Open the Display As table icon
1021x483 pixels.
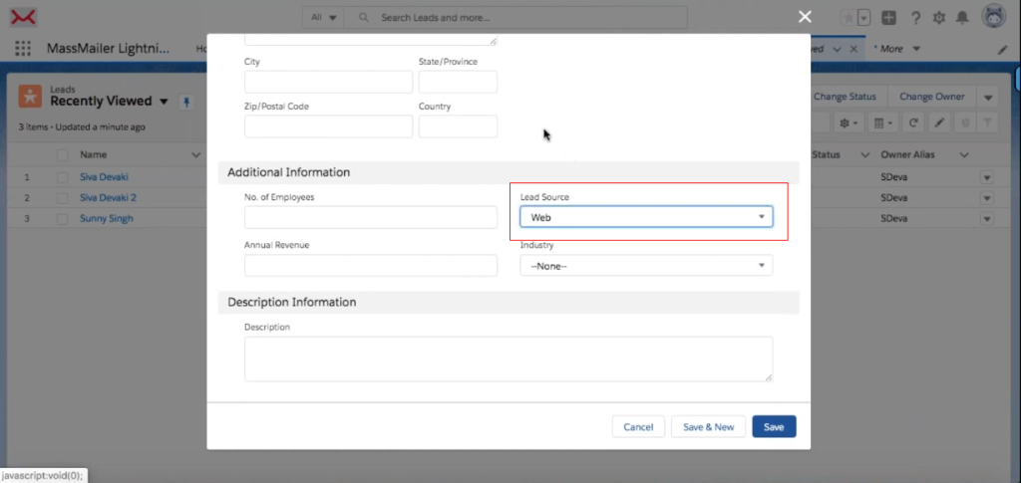point(883,122)
